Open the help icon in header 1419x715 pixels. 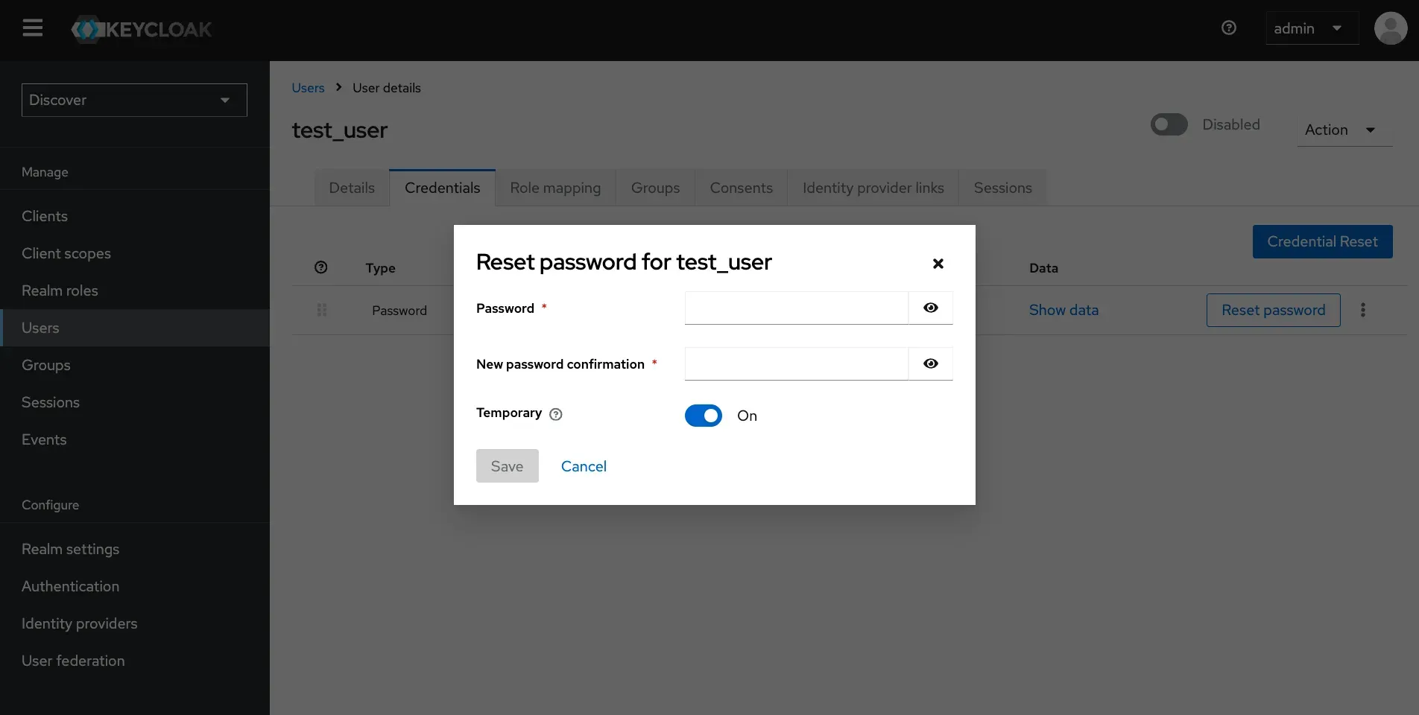(1229, 28)
